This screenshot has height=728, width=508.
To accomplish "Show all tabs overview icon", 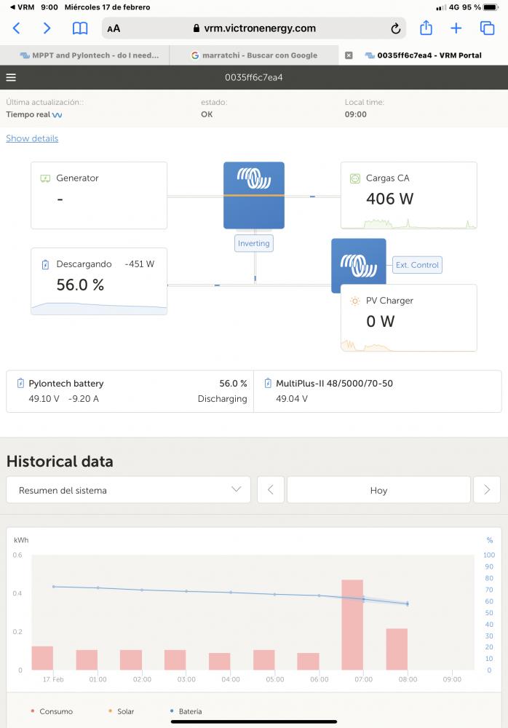I will (x=487, y=28).
